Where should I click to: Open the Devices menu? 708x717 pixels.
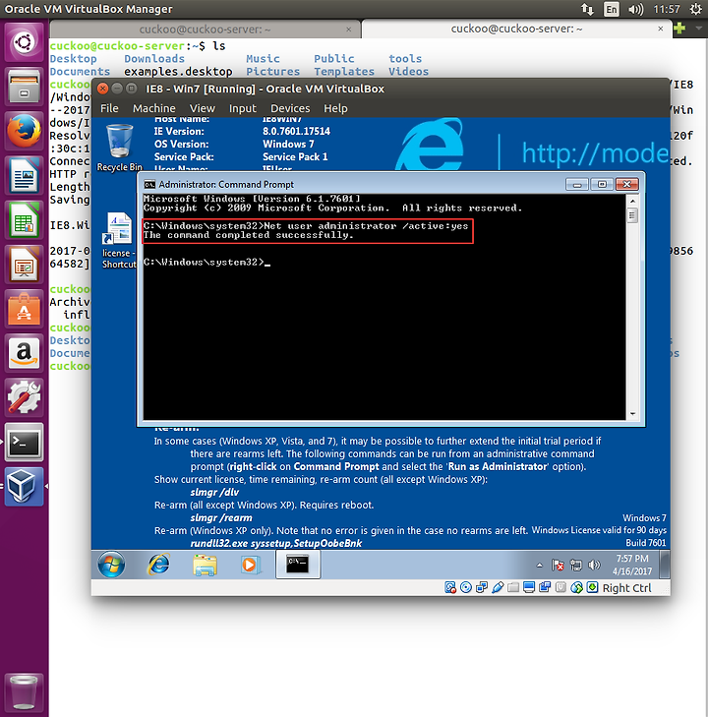(x=290, y=108)
